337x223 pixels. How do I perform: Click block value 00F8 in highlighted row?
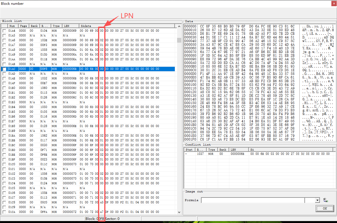click(x=44, y=69)
